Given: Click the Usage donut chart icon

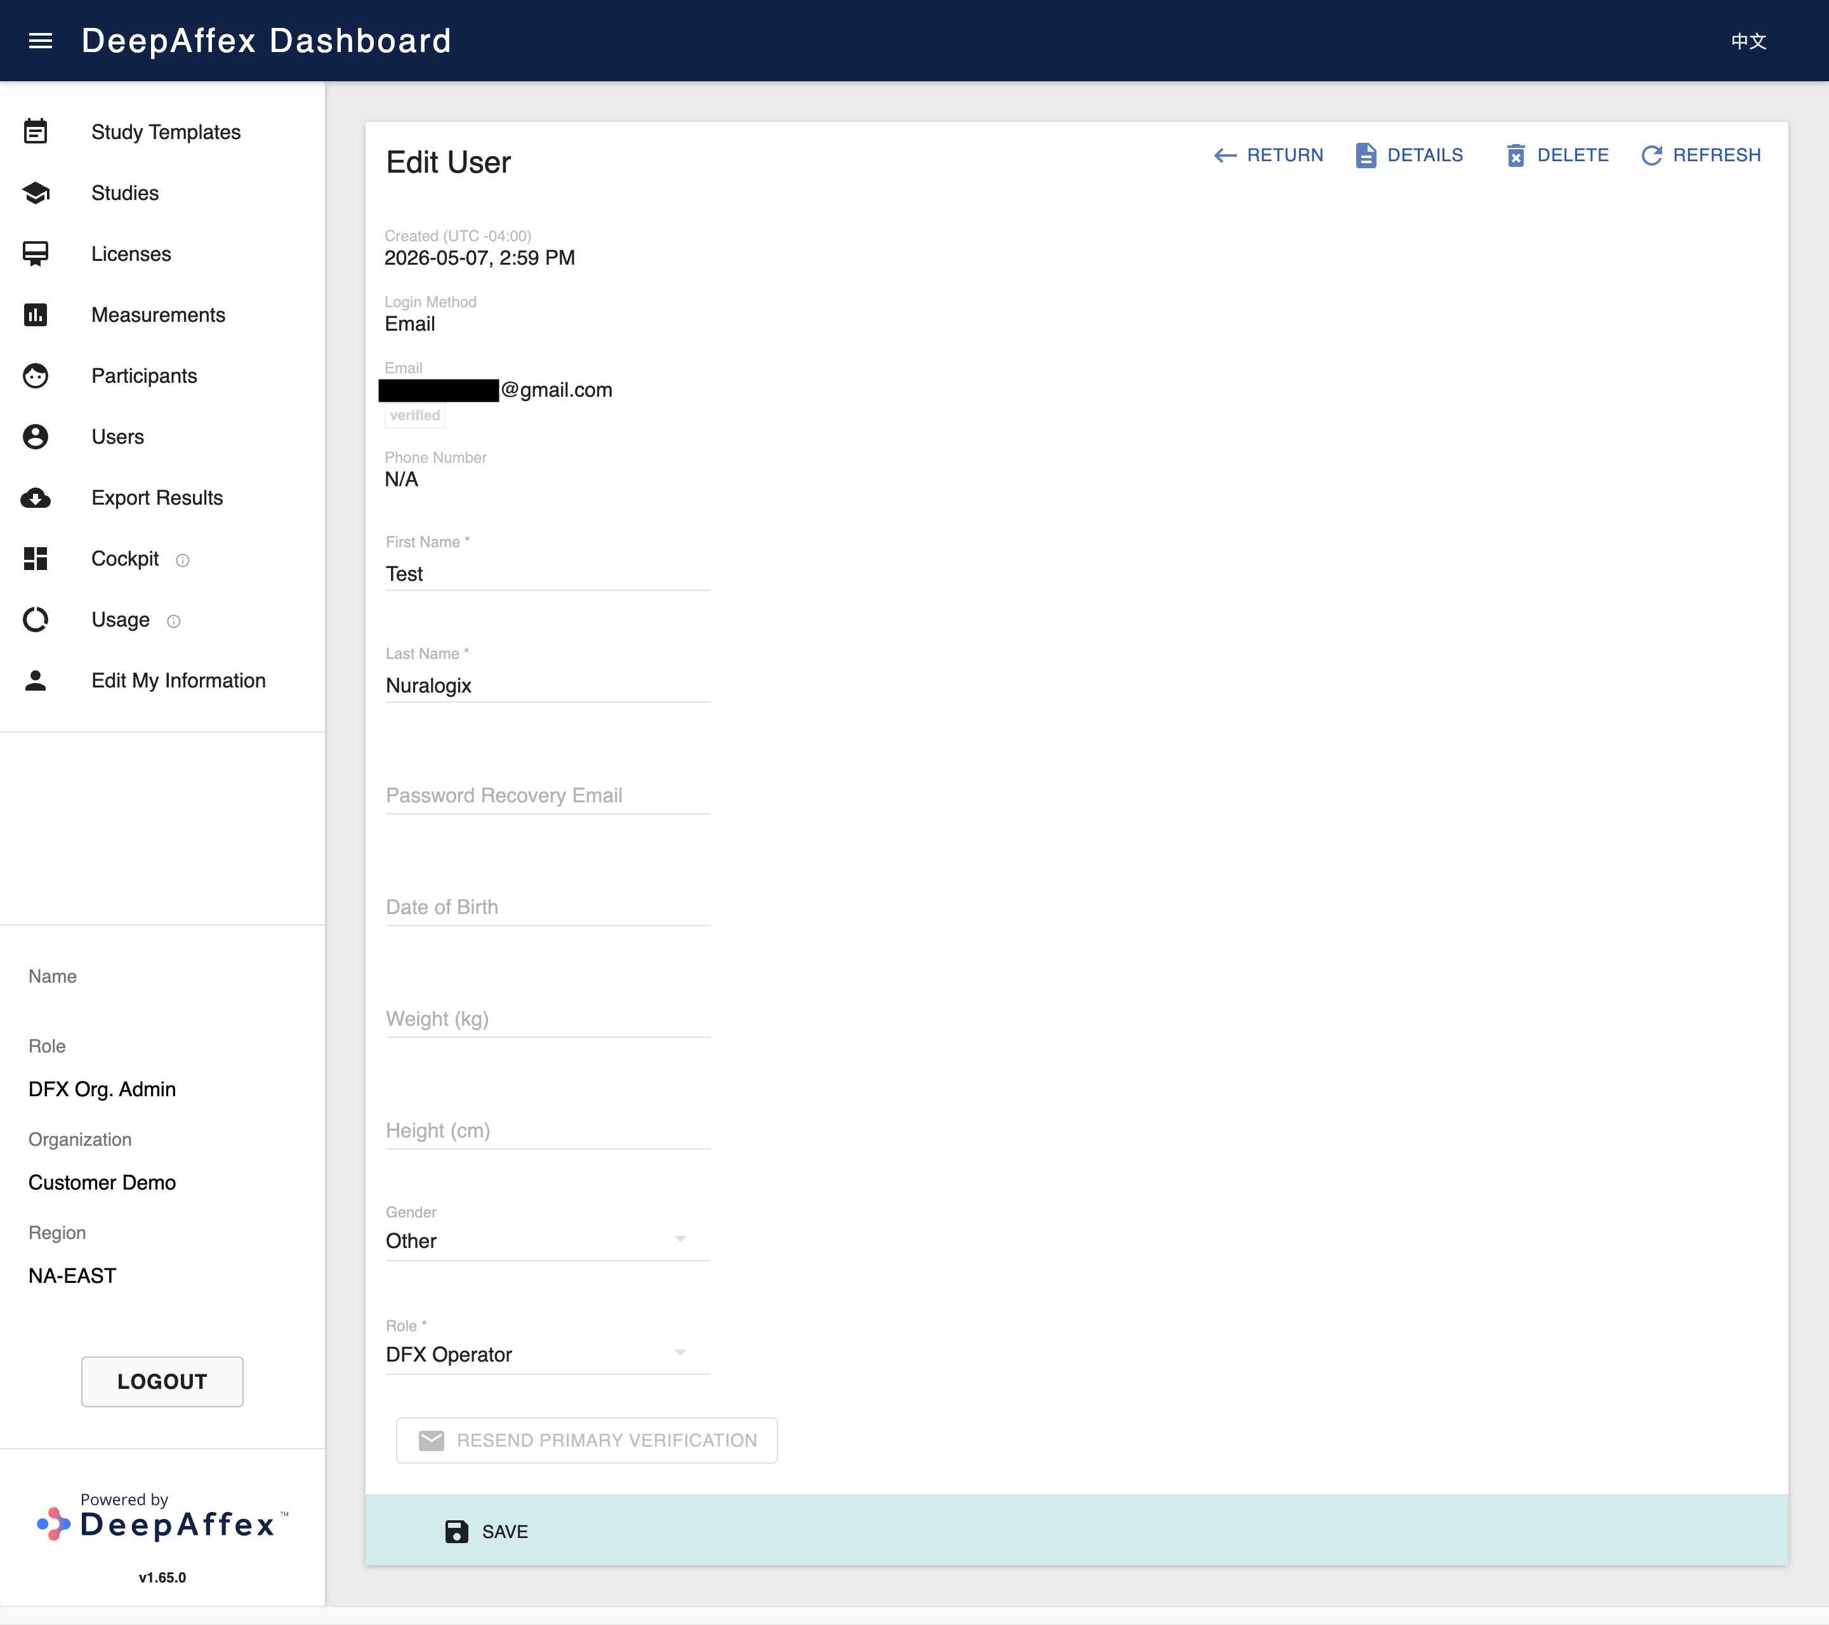Looking at the screenshot, I should [36, 620].
